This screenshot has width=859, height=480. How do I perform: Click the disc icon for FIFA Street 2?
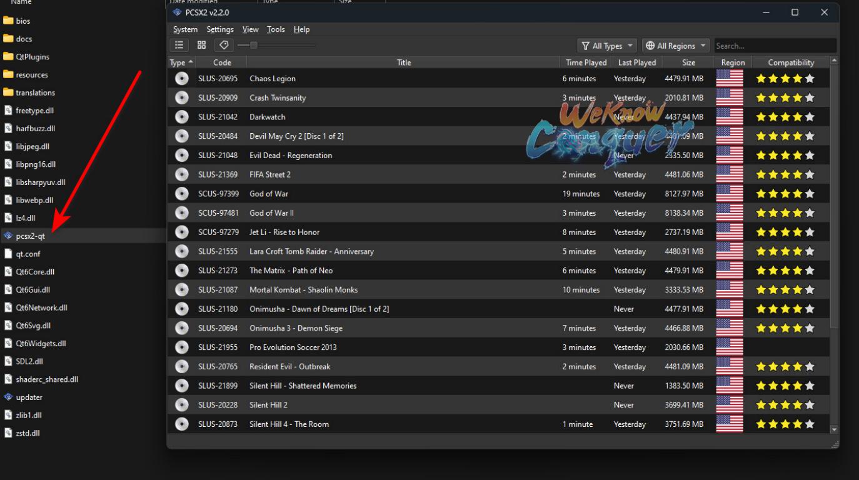point(182,174)
